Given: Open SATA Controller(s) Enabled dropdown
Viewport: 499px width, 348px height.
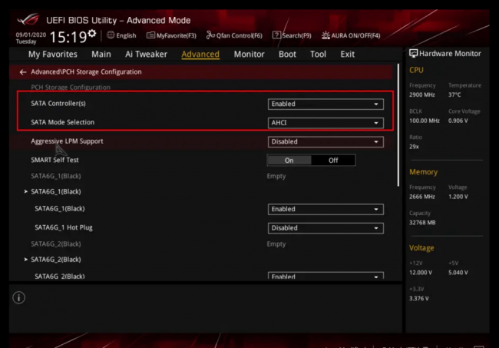Looking at the screenshot, I should (326, 104).
